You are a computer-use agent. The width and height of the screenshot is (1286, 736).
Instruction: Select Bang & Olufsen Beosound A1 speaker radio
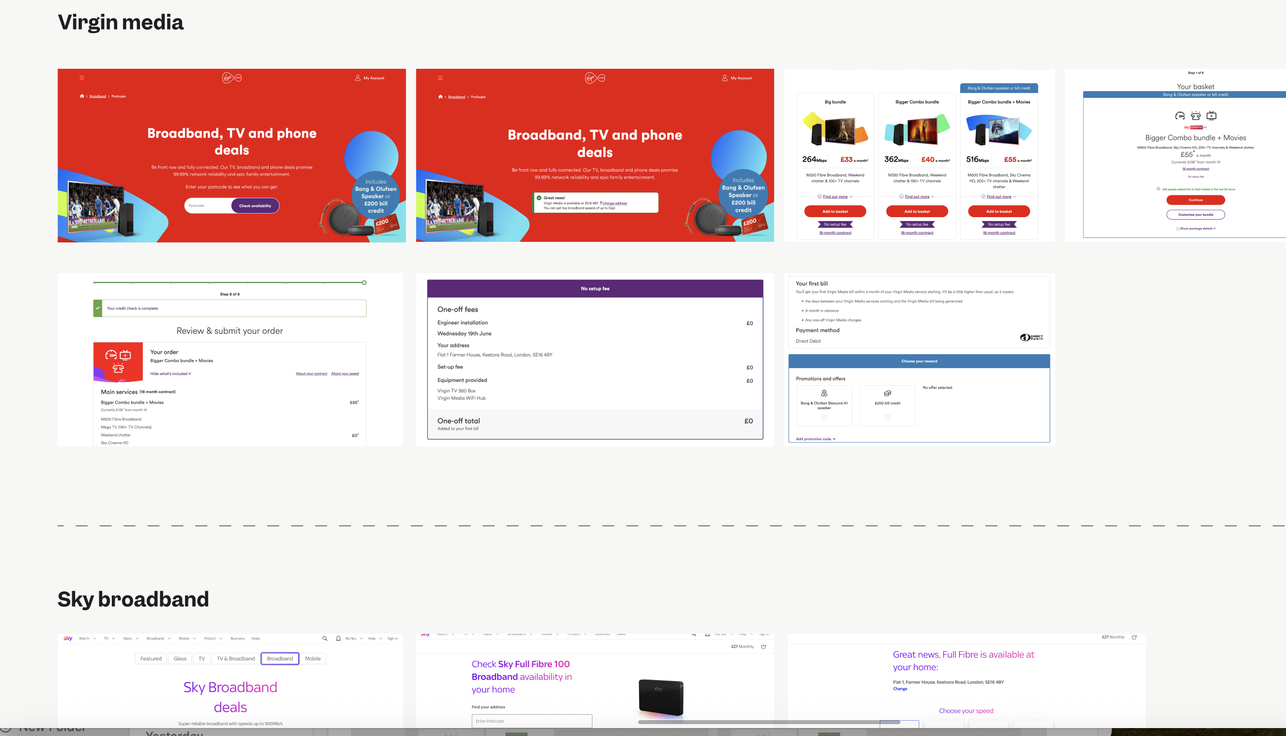coord(824,417)
